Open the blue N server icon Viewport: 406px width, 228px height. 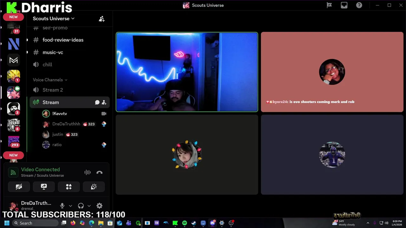click(x=14, y=44)
